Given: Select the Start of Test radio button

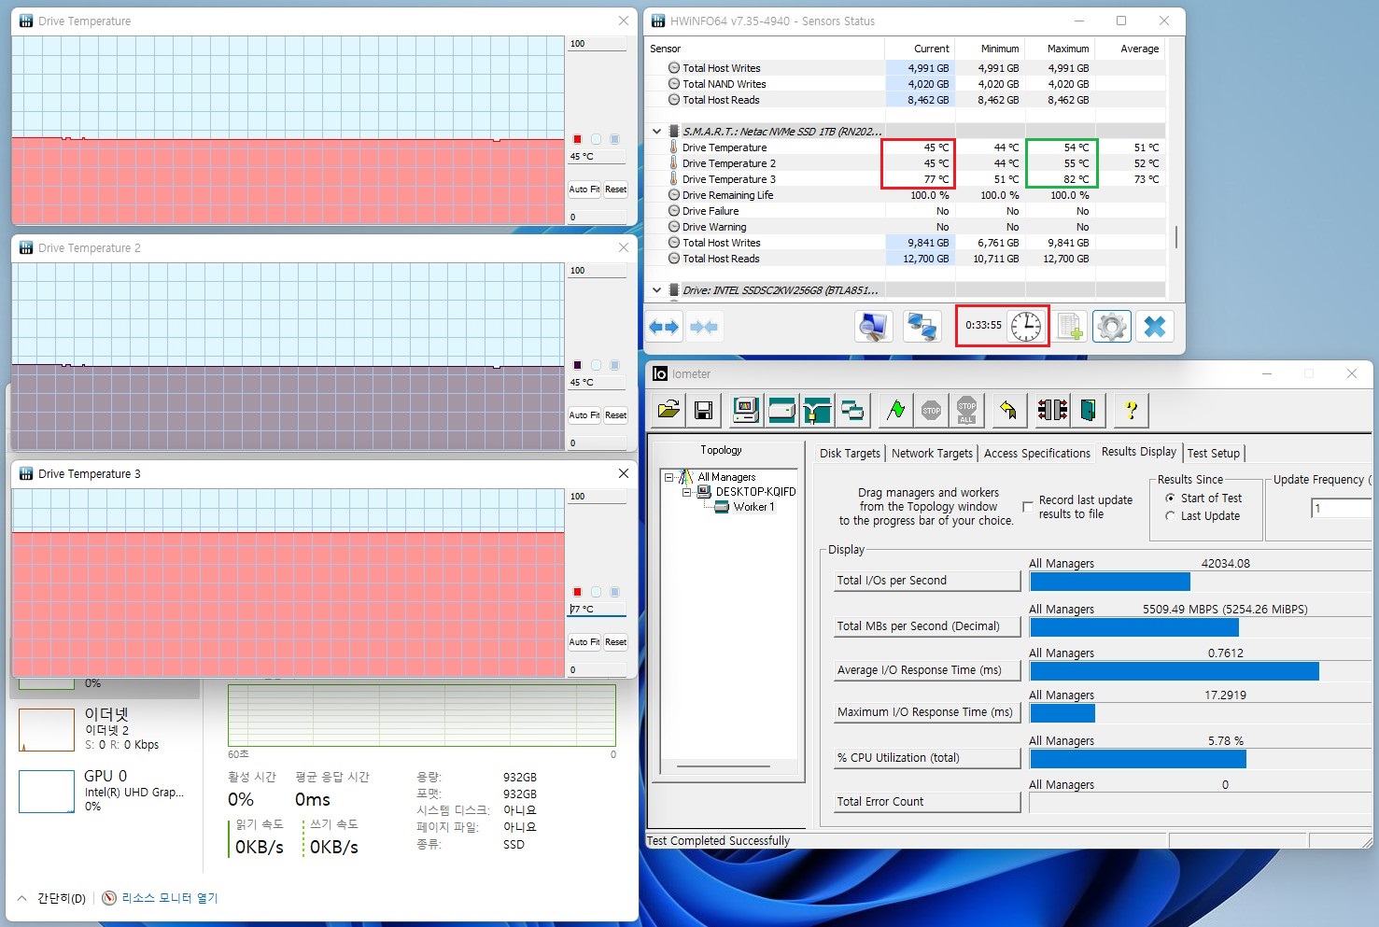Looking at the screenshot, I should pos(1170,499).
